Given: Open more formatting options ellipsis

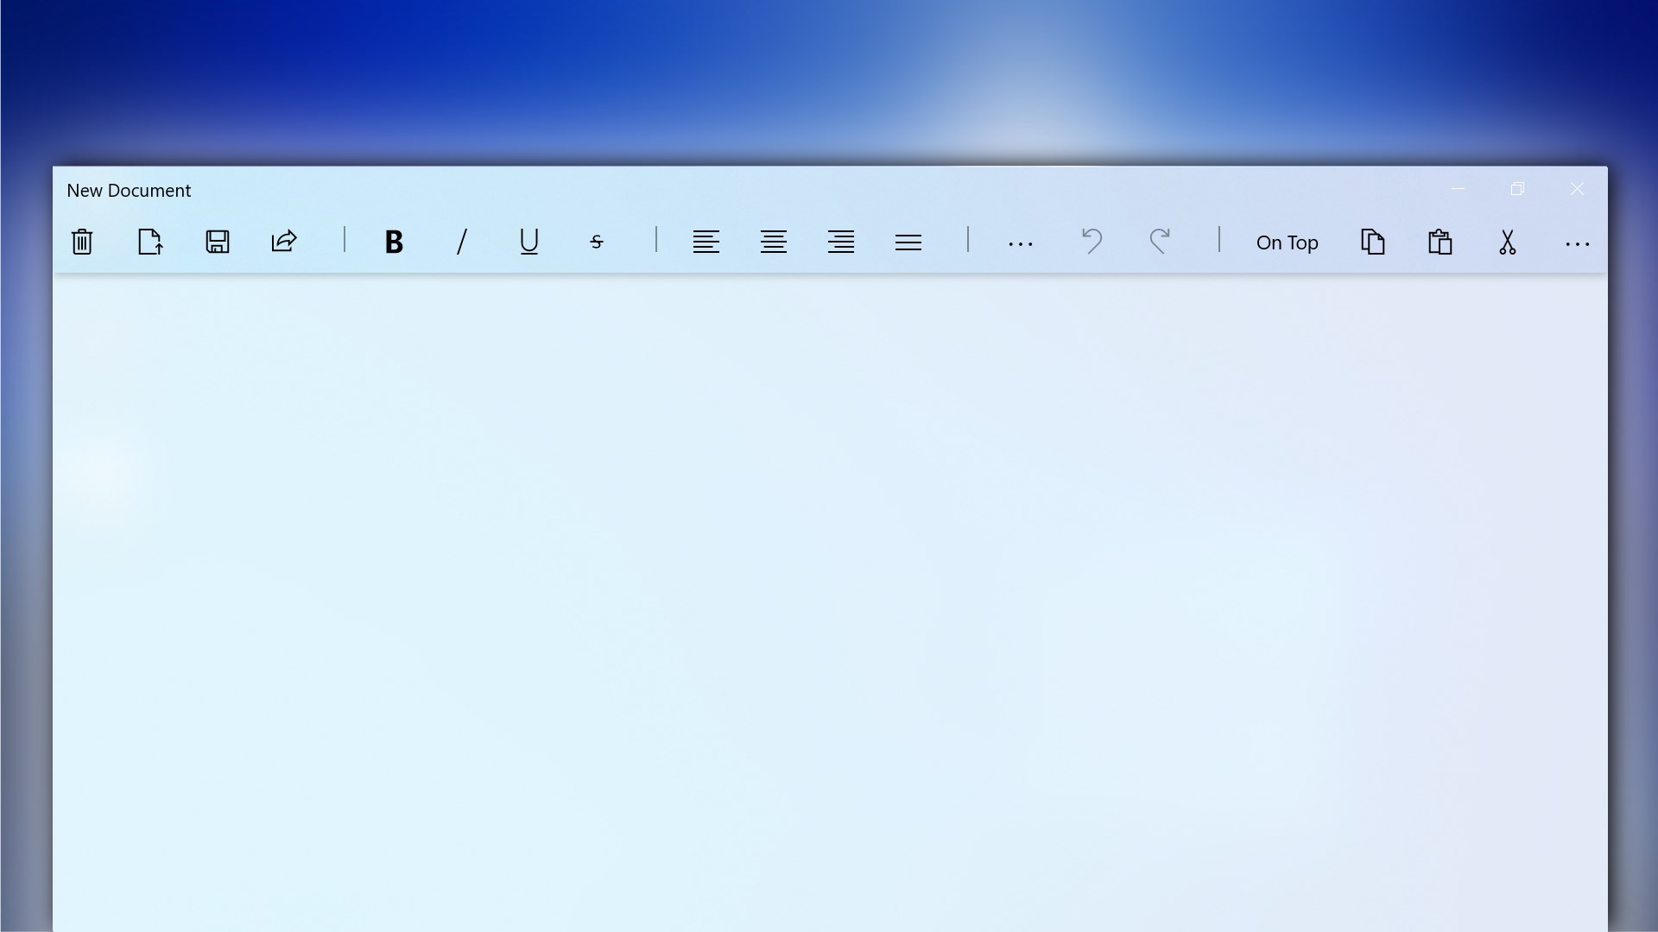Looking at the screenshot, I should pyautogui.click(x=1020, y=242).
